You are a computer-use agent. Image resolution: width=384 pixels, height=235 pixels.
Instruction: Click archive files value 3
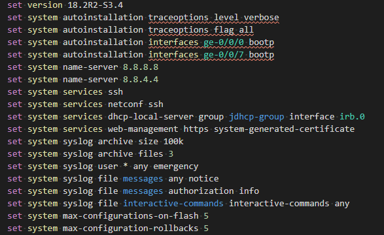(x=171, y=154)
